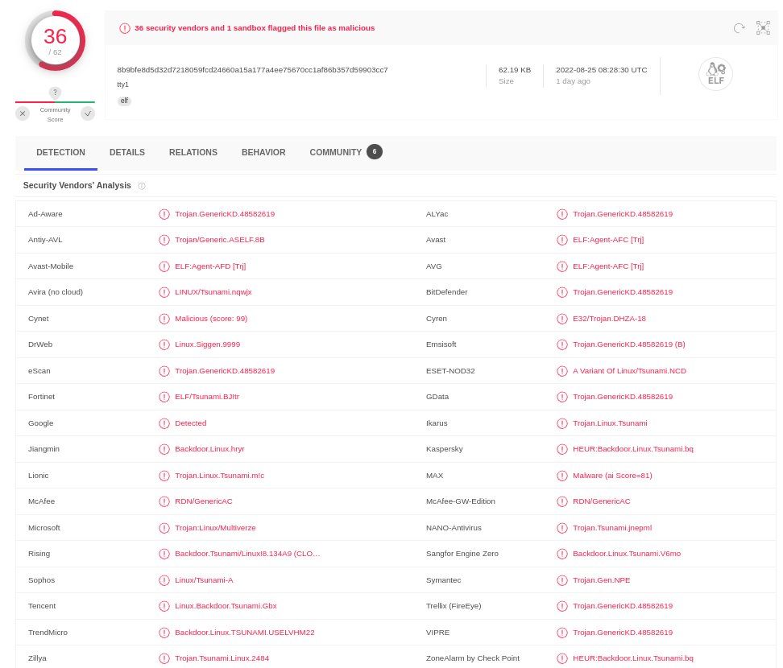Screen dimensions: 783x668
Task: Click the 36 security vendors flagged message
Action: (x=255, y=28)
